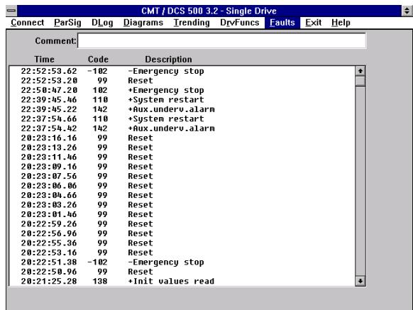413x310 pixels.
Task: Open the DLog menu
Action: coord(102,23)
